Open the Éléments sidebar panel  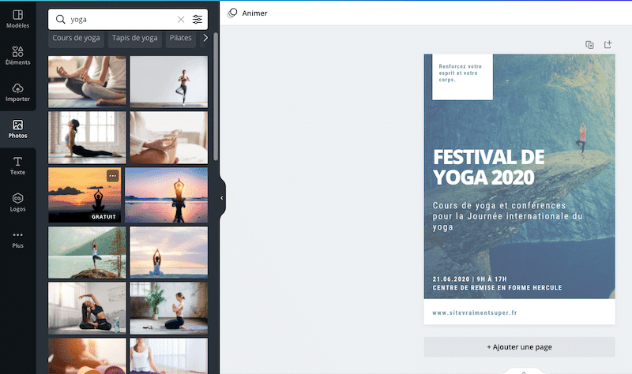[x=17, y=55]
